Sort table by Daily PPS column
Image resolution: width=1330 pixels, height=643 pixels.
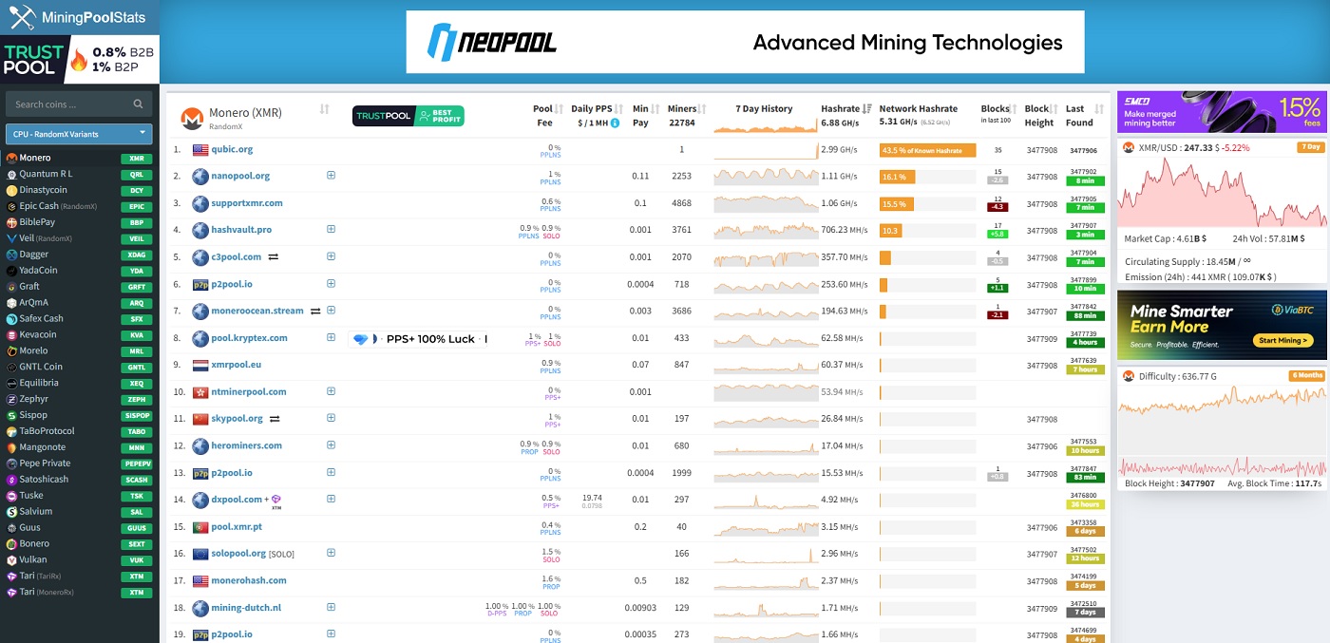[x=618, y=109]
